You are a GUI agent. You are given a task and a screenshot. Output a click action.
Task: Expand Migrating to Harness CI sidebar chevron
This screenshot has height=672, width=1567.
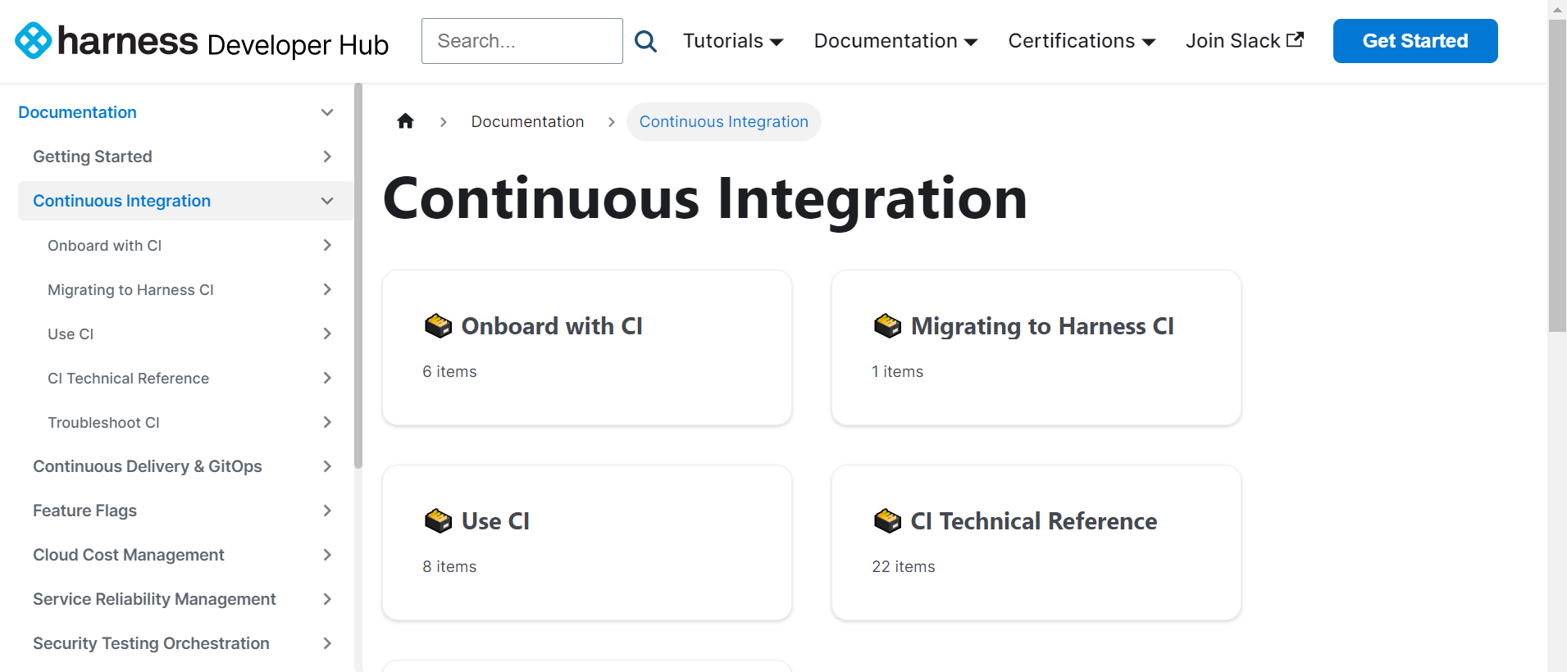coord(327,289)
